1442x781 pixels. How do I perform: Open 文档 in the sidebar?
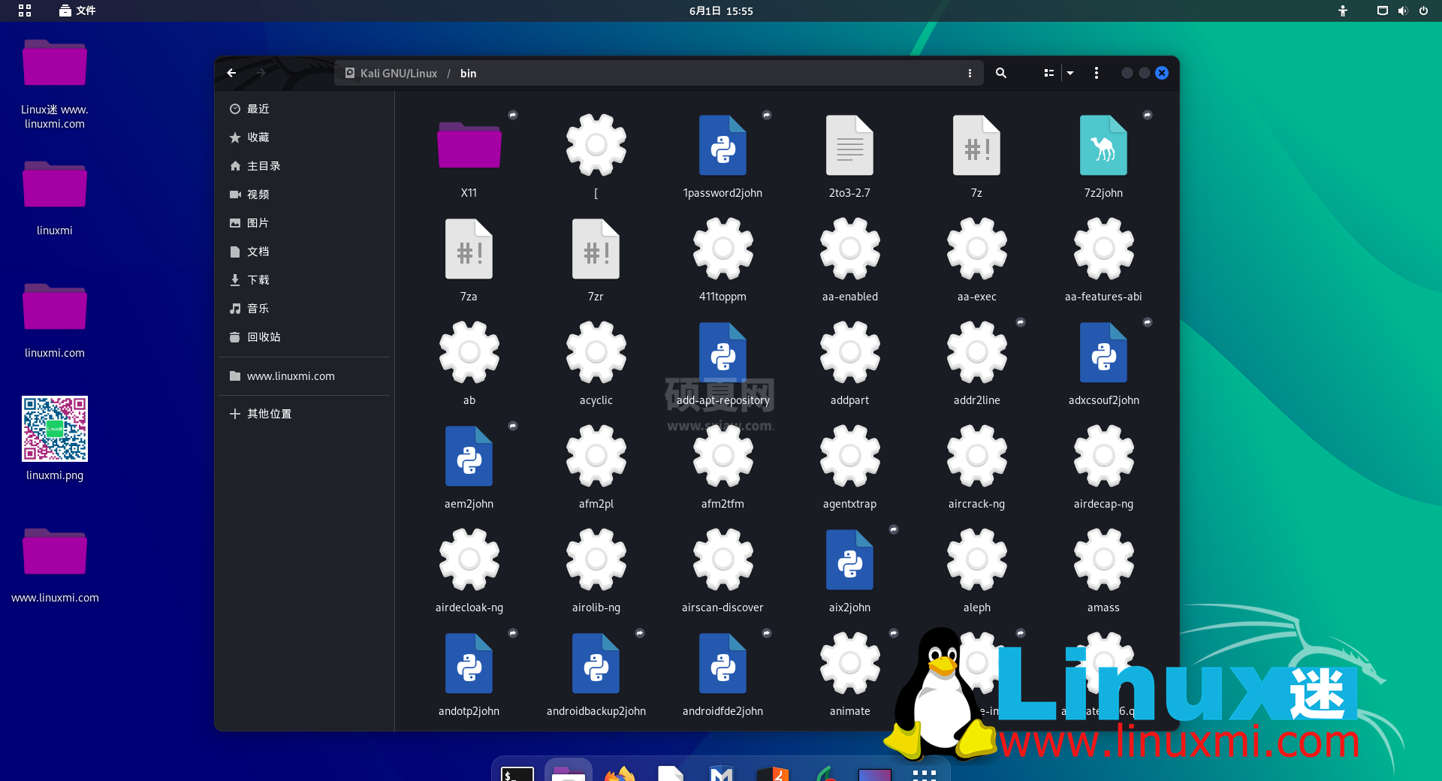pyautogui.click(x=304, y=252)
